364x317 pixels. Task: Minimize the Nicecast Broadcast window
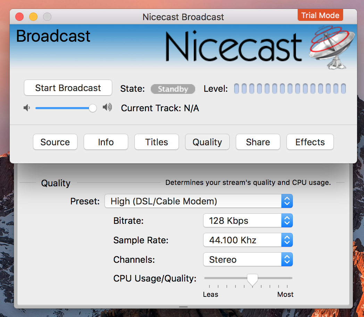coord(33,17)
